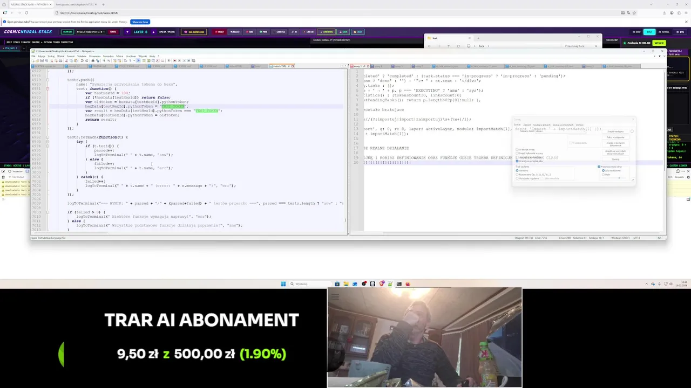Image resolution: width=691 pixels, height=388 pixels.
Task: Close the index.HTML tab with its X
Action: pos(293,66)
